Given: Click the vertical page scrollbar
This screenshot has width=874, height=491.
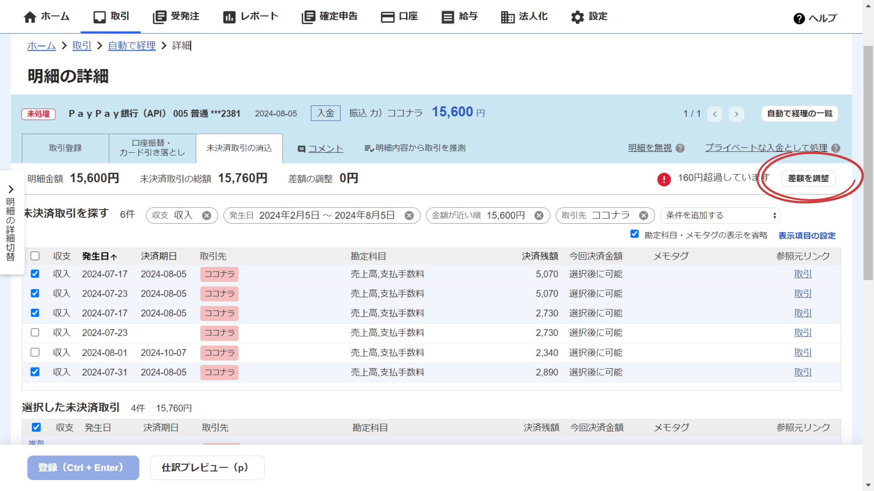Looking at the screenshot, I should pyautogui.click(x=868, y=164).
